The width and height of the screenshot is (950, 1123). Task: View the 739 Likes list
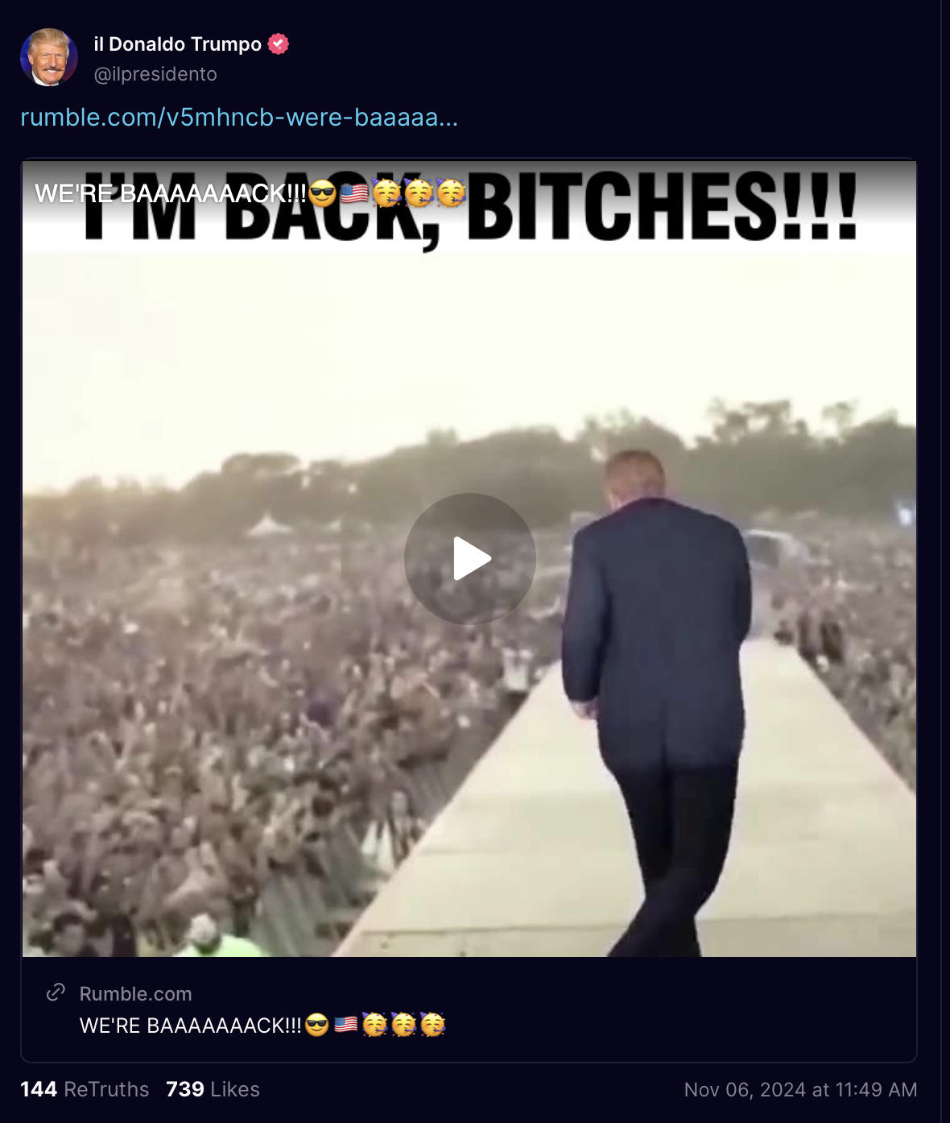(x=213, y=1089)
